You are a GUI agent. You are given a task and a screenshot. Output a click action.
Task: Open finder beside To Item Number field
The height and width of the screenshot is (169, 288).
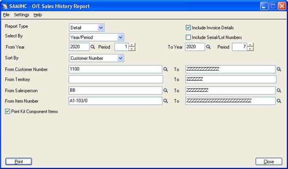(x=279, y=101)
